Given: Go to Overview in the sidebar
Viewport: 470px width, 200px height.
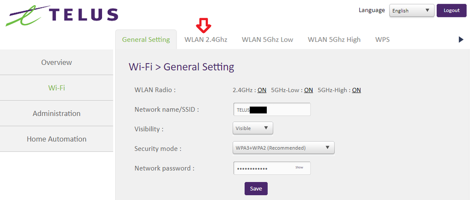Looking at the screenshot, I should [56, 62].
